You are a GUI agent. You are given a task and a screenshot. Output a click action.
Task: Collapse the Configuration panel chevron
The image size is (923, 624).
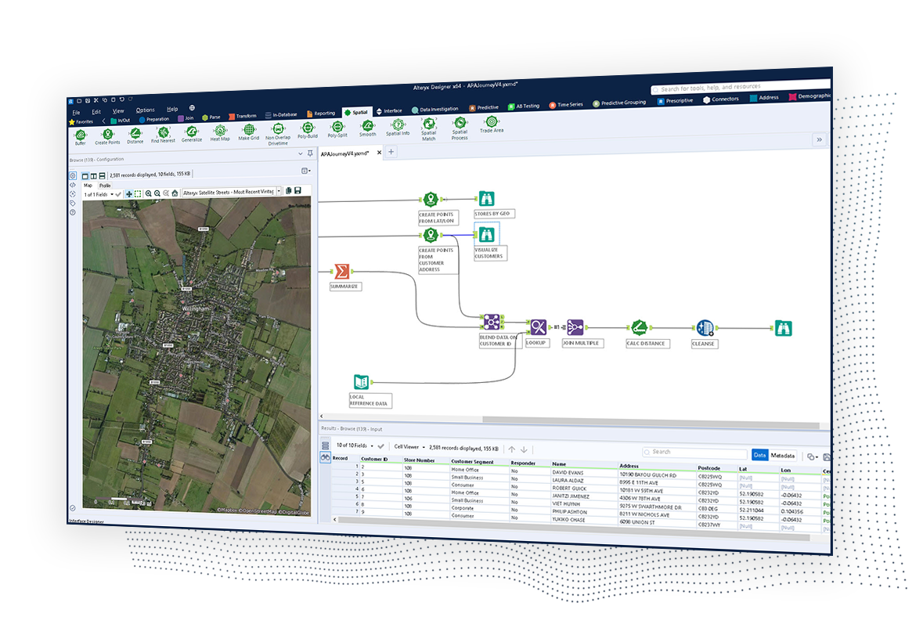(x=300, y=153)
